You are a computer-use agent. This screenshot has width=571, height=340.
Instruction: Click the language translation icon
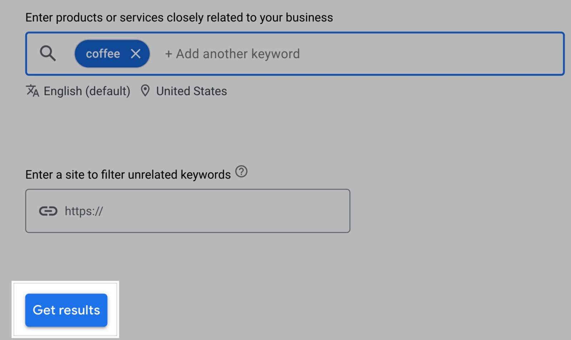[31, 91]
